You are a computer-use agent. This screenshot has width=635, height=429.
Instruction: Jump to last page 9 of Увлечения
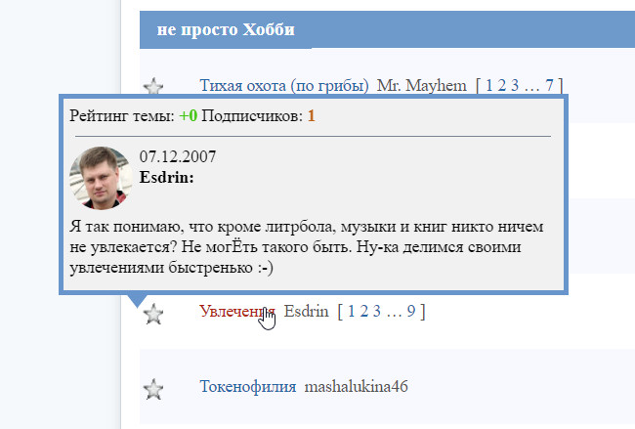[x=411, y=311]
